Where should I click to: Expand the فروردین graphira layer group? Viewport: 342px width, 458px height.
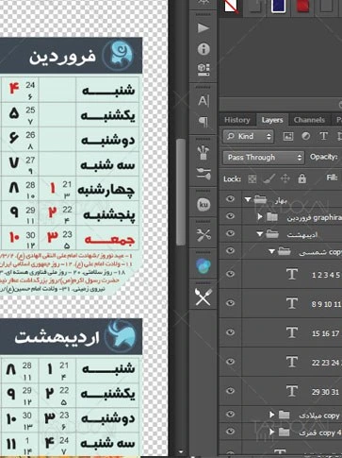260,216
